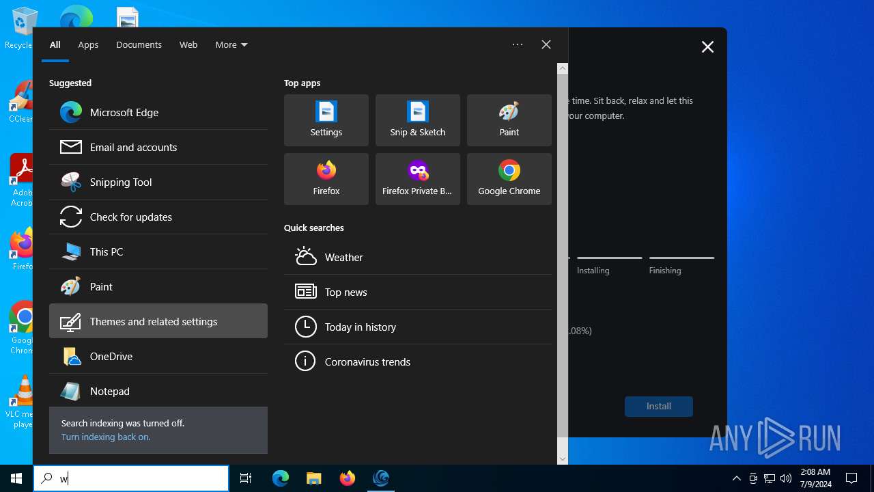Switch to the Documents search tab
Image resolution: width=874 pixels, height=492 pixels.
coord(139,44)
